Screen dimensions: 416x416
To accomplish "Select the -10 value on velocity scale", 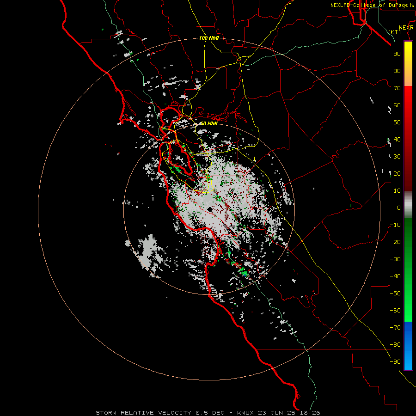I will pos(395,225).
